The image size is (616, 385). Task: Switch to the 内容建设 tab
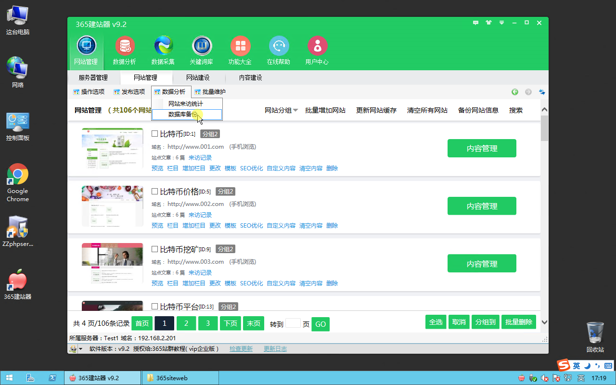(250, 77)
